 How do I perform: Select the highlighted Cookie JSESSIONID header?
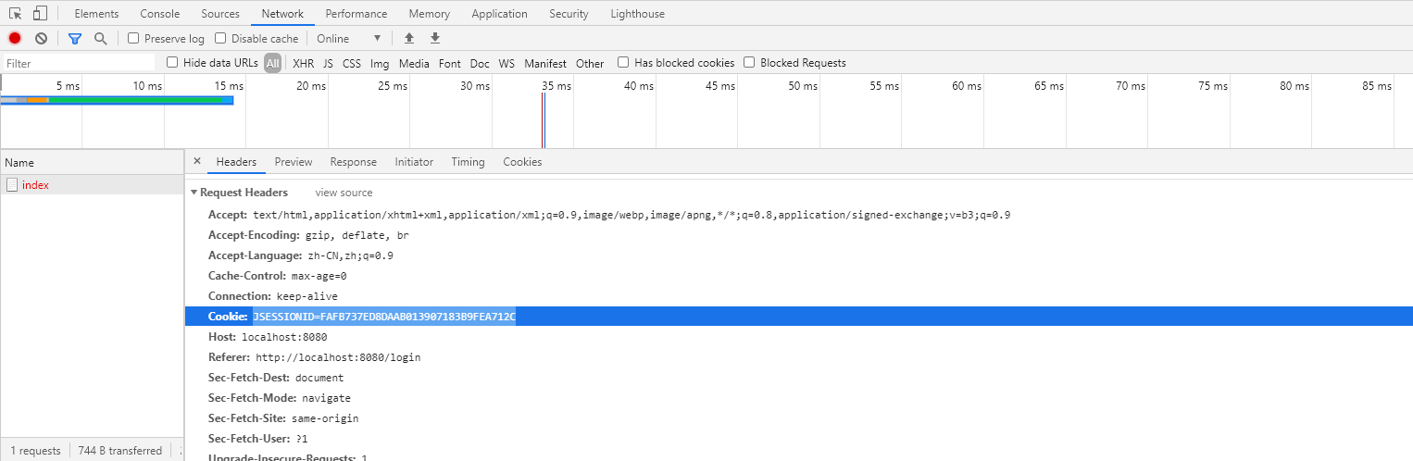[x=798, y=317]
